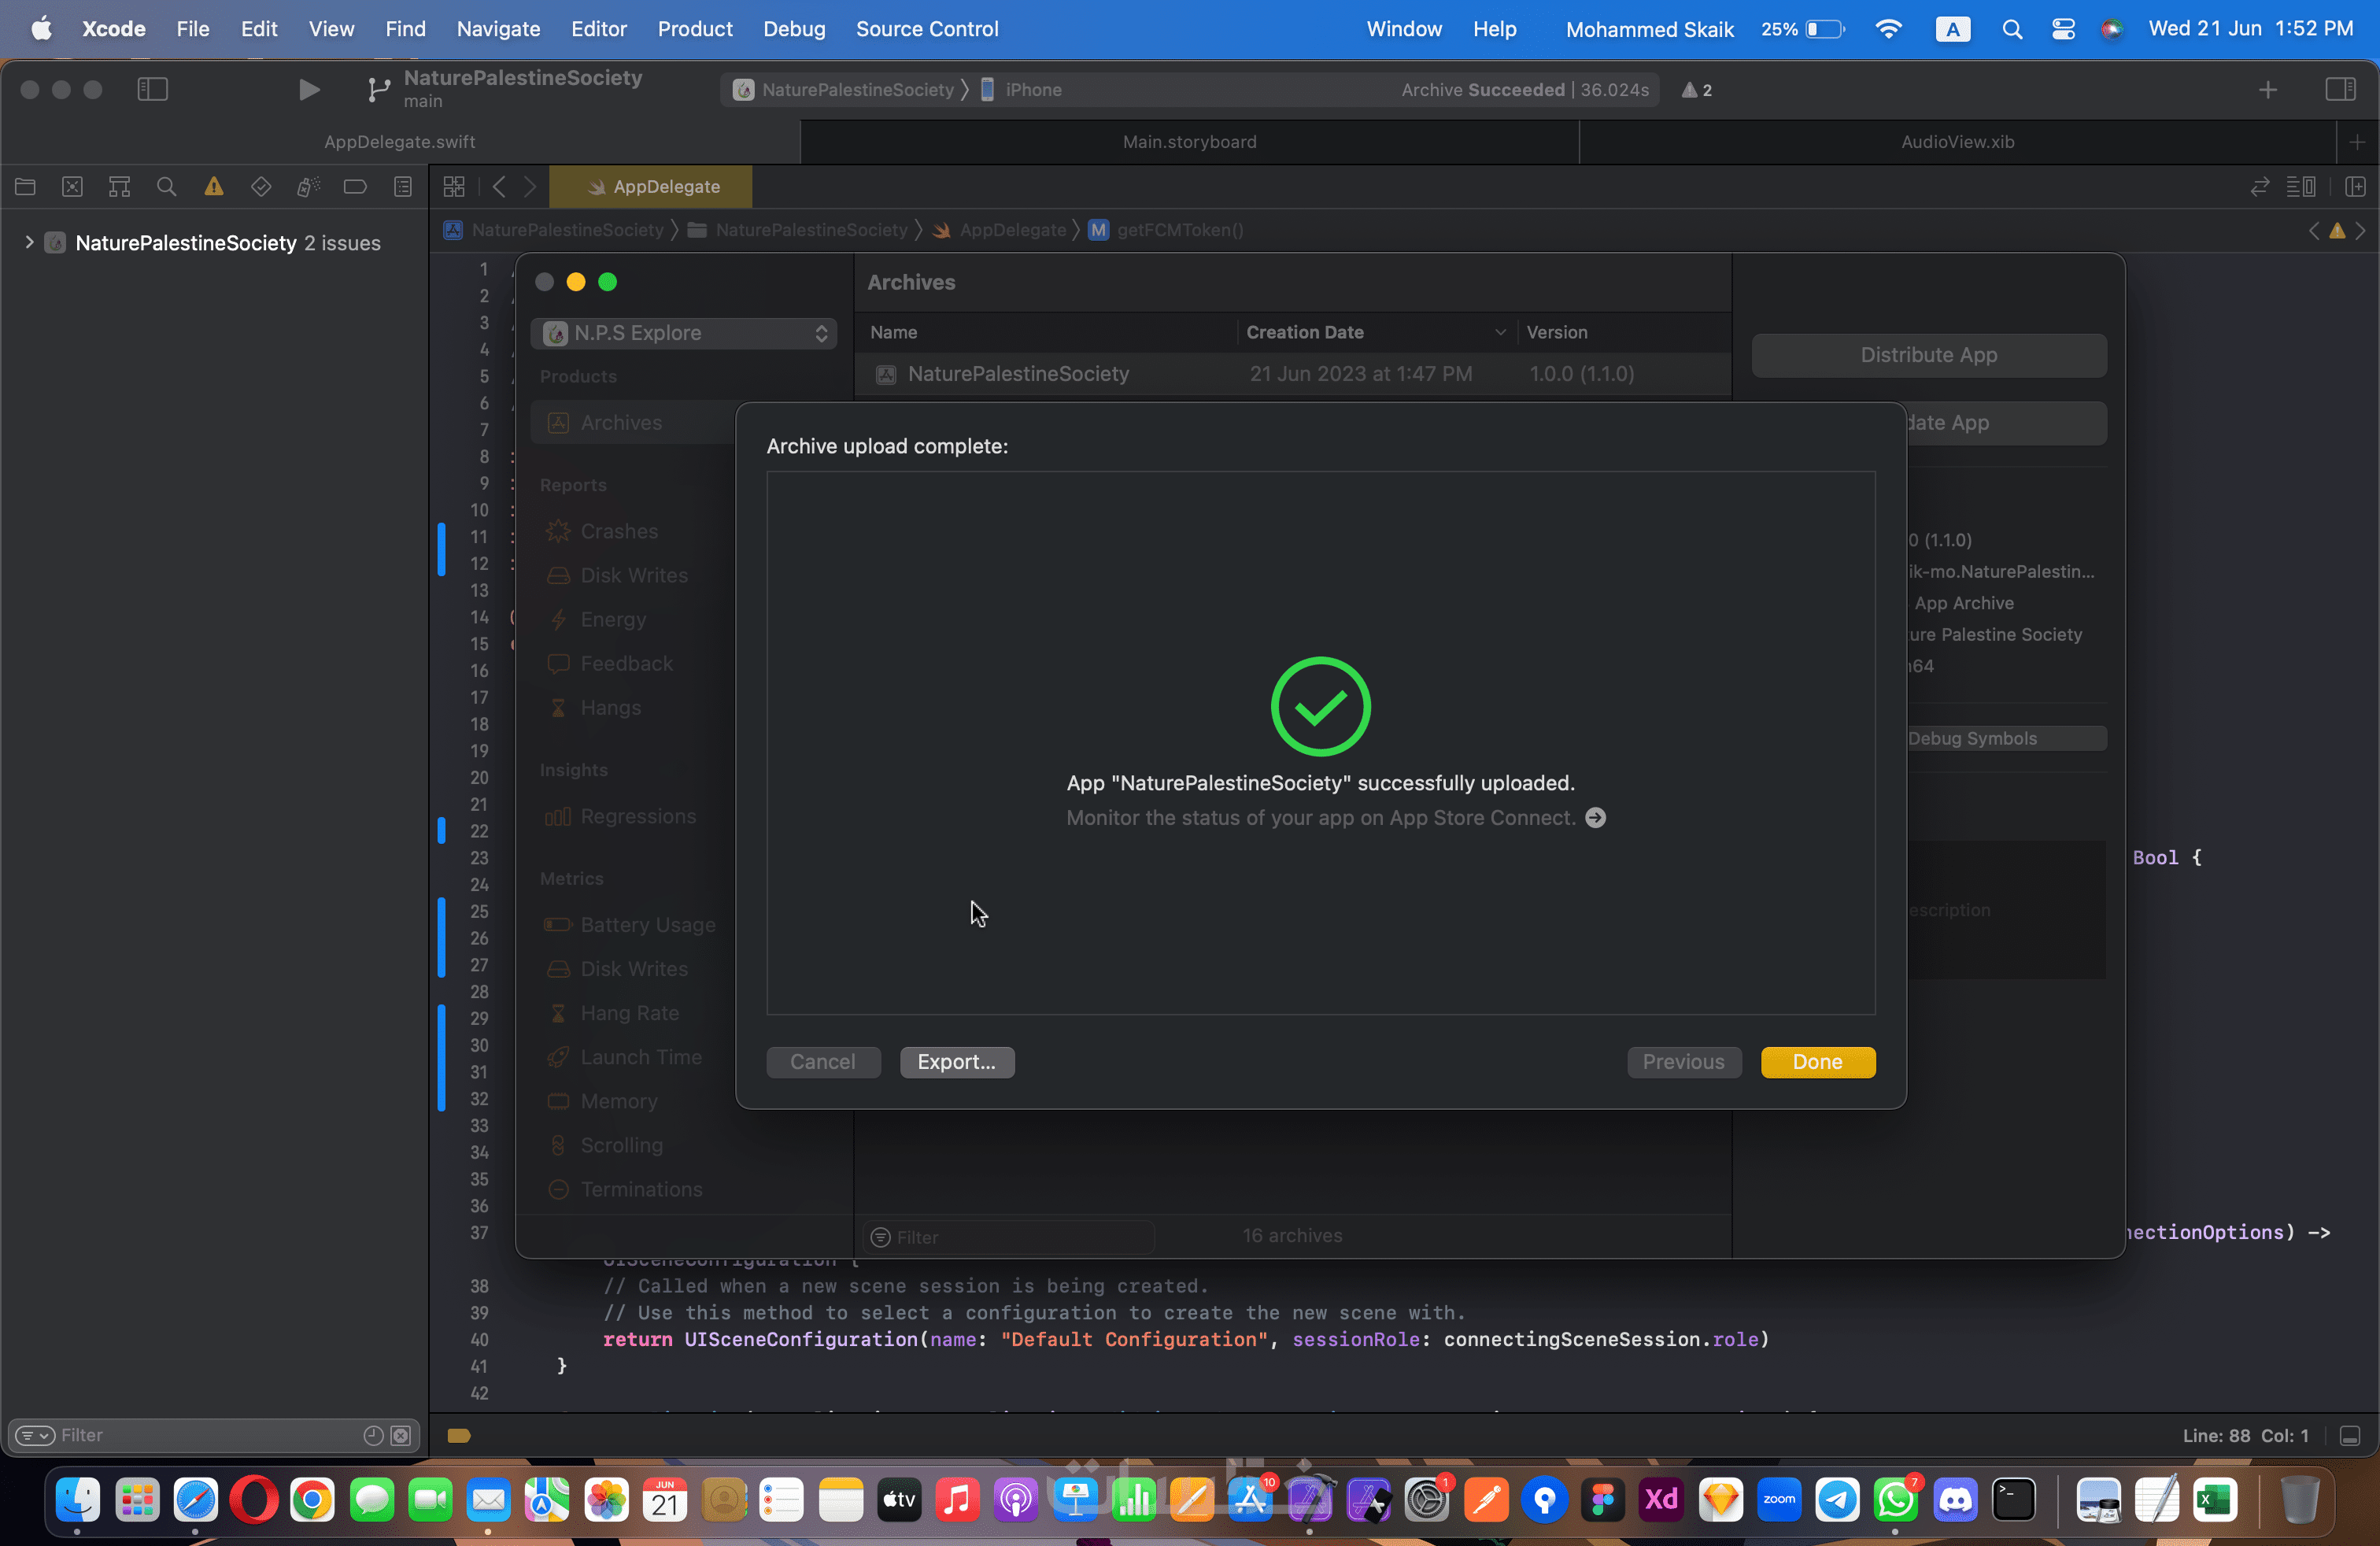Open the navigator filter options menu
The image size is (2380, 1546).
pos(35,1436)
